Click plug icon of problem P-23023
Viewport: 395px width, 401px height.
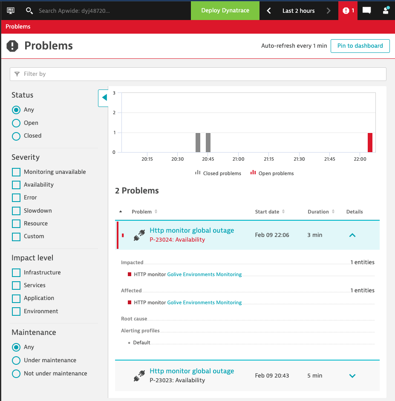(139, 375)
